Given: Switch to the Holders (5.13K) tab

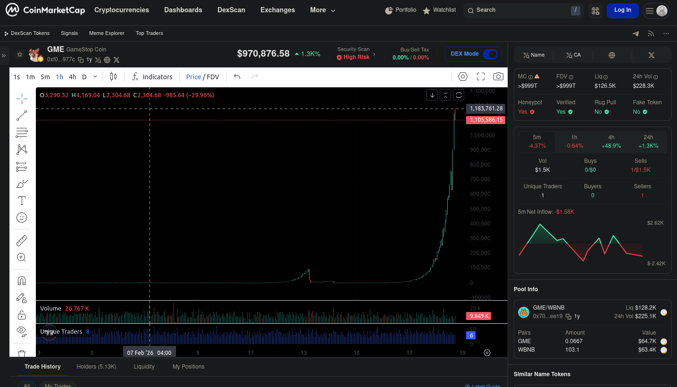Looking at the screenshot, I should pyautogui.click(x=97, y=367).
